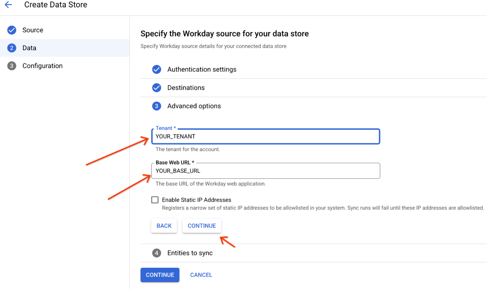This screenshot has width=487, height=289.
Task: Open the Source step in sidebar
Action: coord(65,30)
